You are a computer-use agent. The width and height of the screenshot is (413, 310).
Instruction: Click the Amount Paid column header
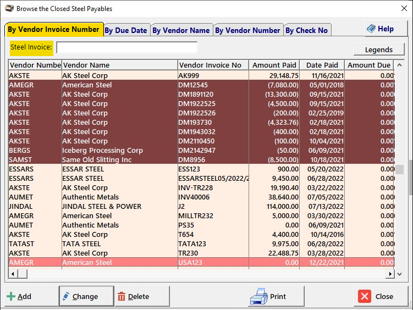point(274,65)
